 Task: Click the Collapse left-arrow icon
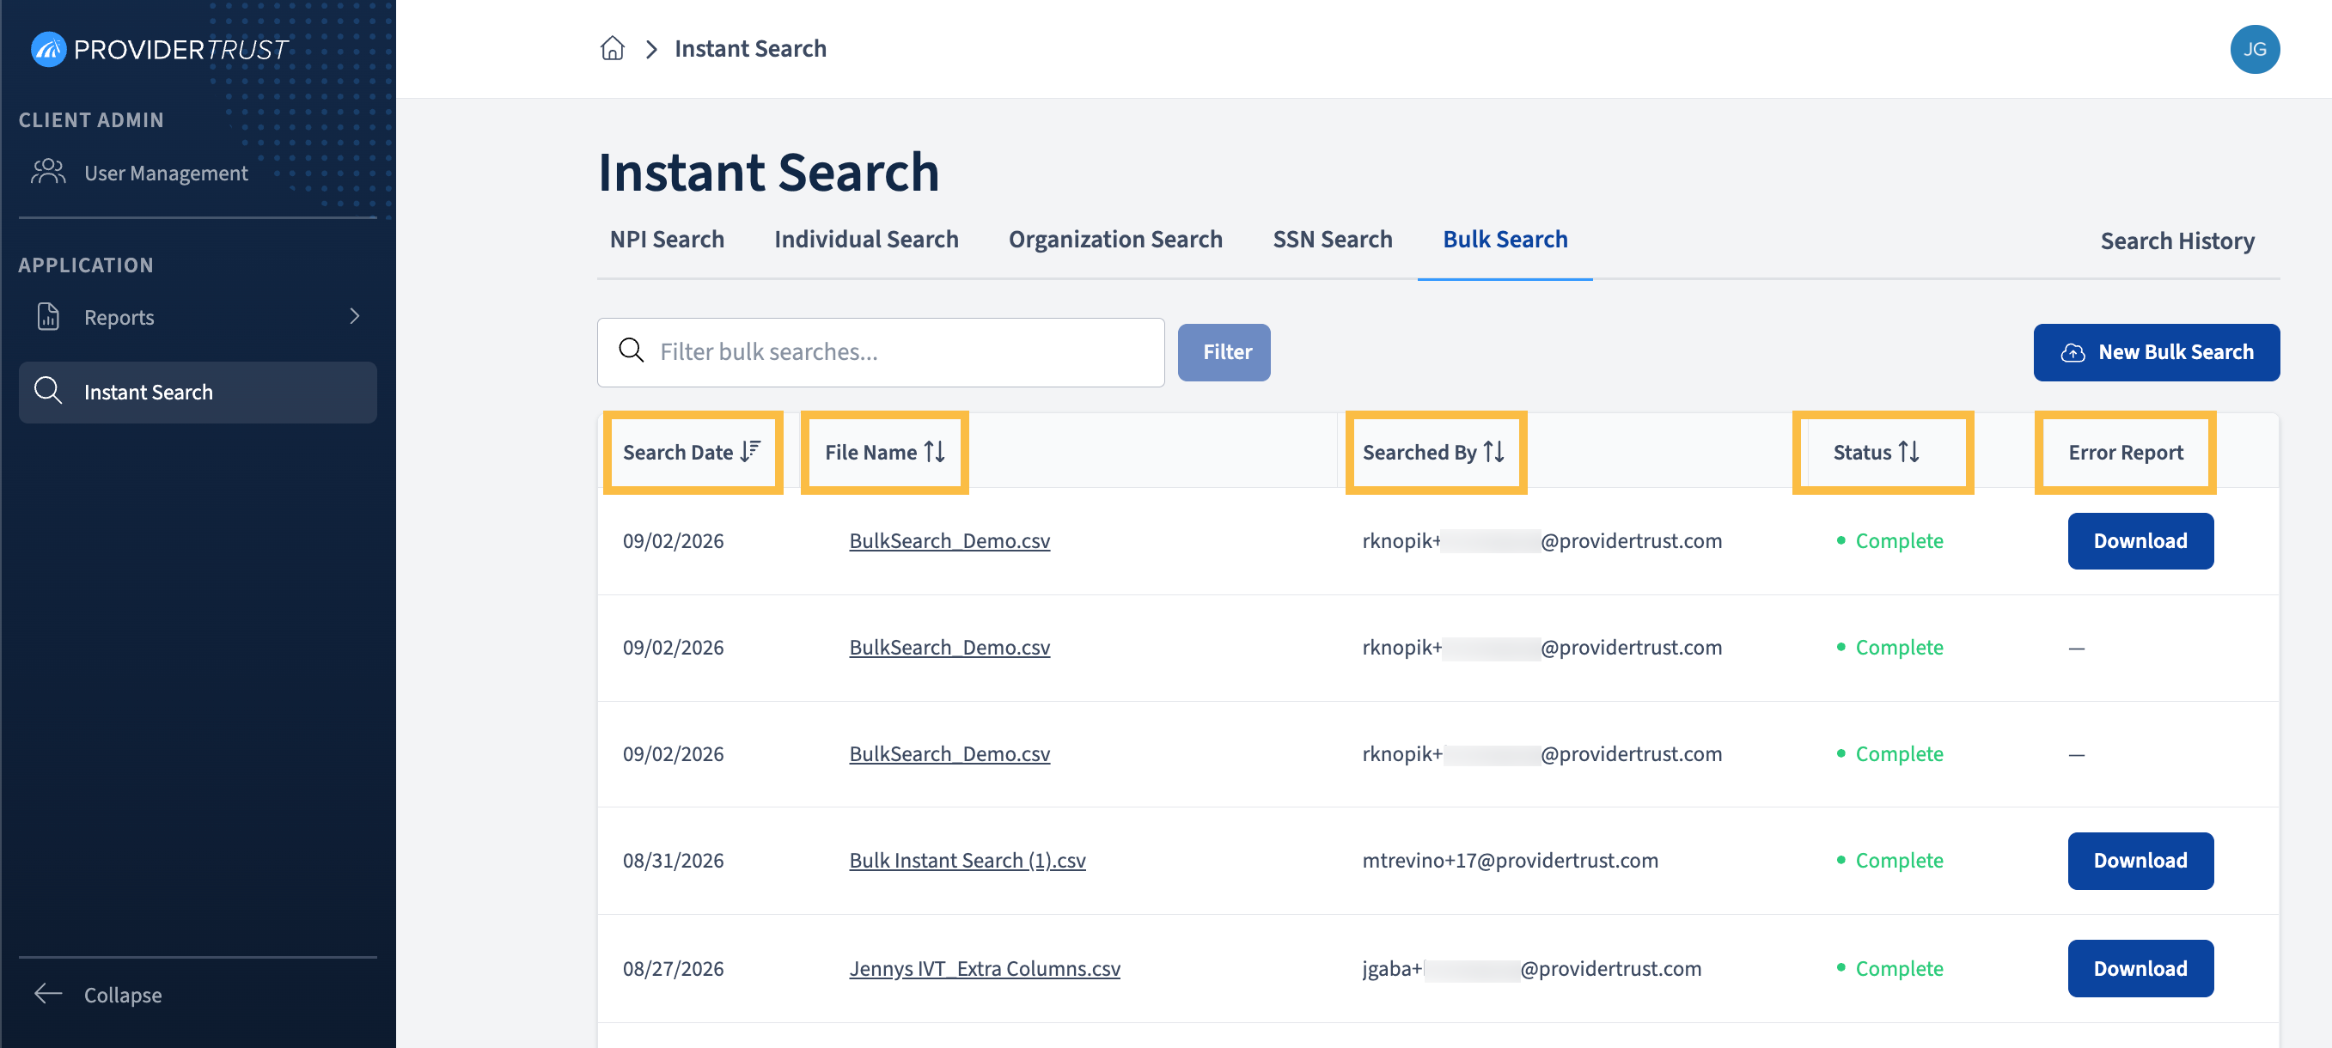click(x=48, y=994)
